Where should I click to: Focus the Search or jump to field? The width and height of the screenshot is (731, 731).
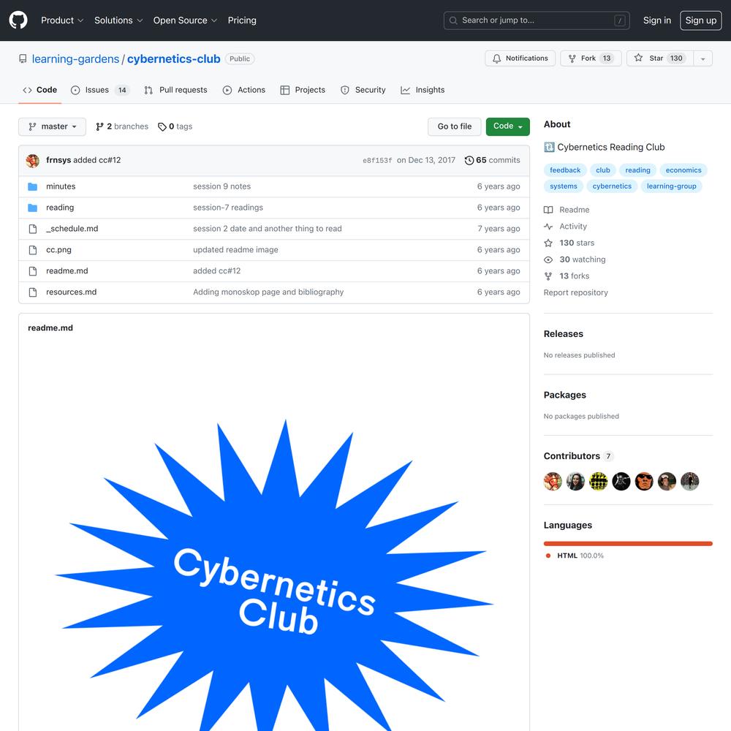[x=537, y=20]
